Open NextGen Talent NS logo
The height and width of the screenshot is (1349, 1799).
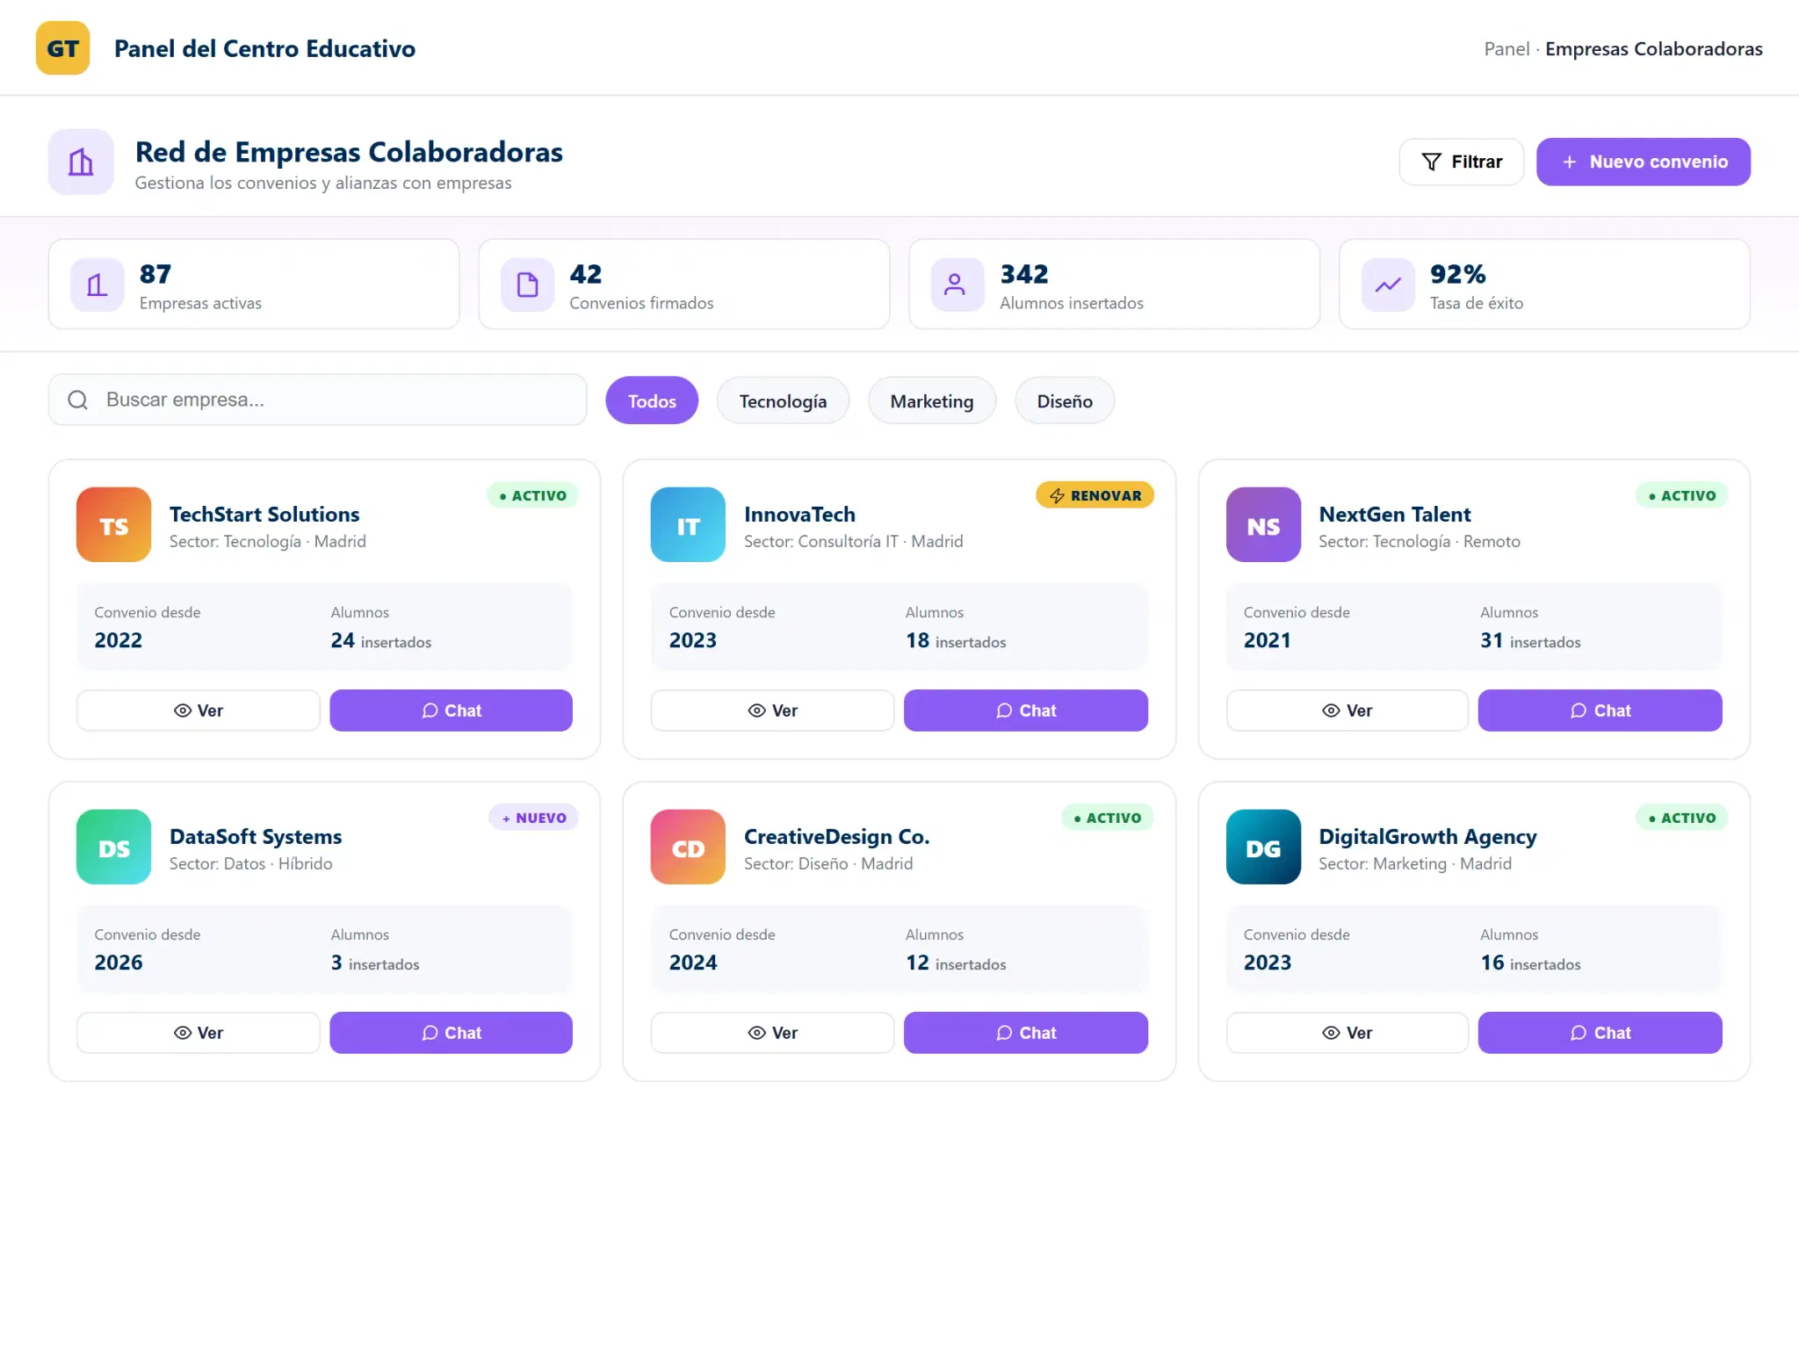1263,525
